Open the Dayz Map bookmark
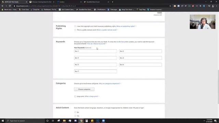219x123 pixels. (141, 10)
